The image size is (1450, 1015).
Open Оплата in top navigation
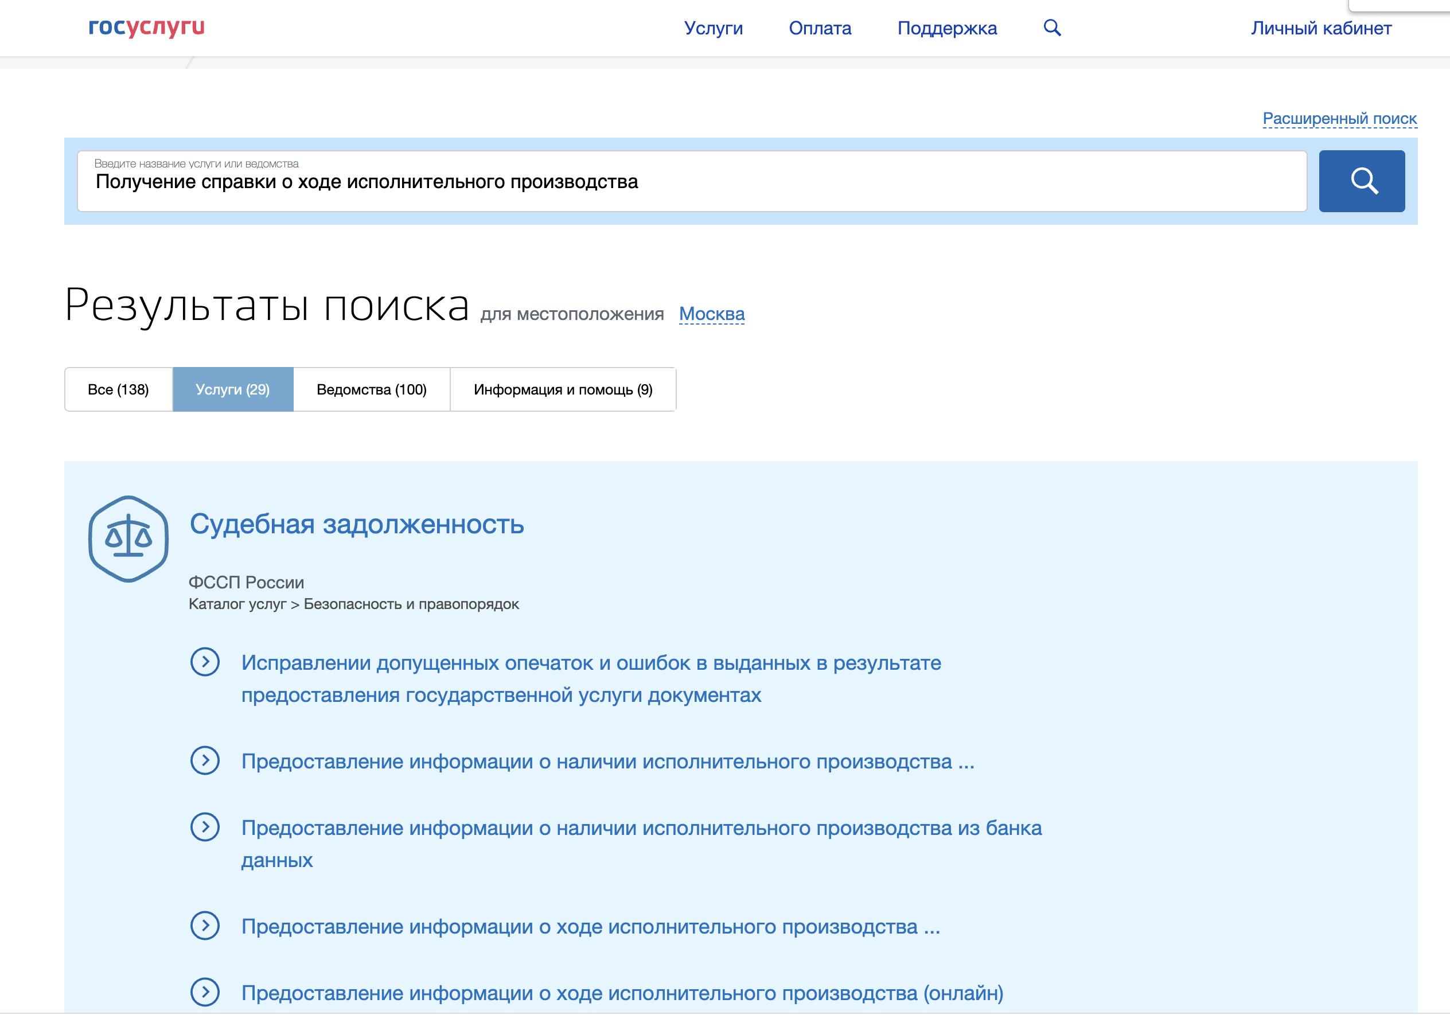[x=820, y=29]
